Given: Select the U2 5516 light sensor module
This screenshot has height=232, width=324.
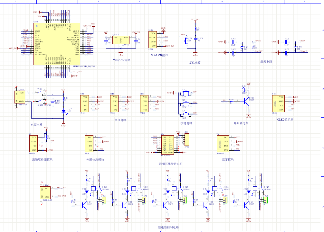Looking at the screenshot, I should click(89, 143).
